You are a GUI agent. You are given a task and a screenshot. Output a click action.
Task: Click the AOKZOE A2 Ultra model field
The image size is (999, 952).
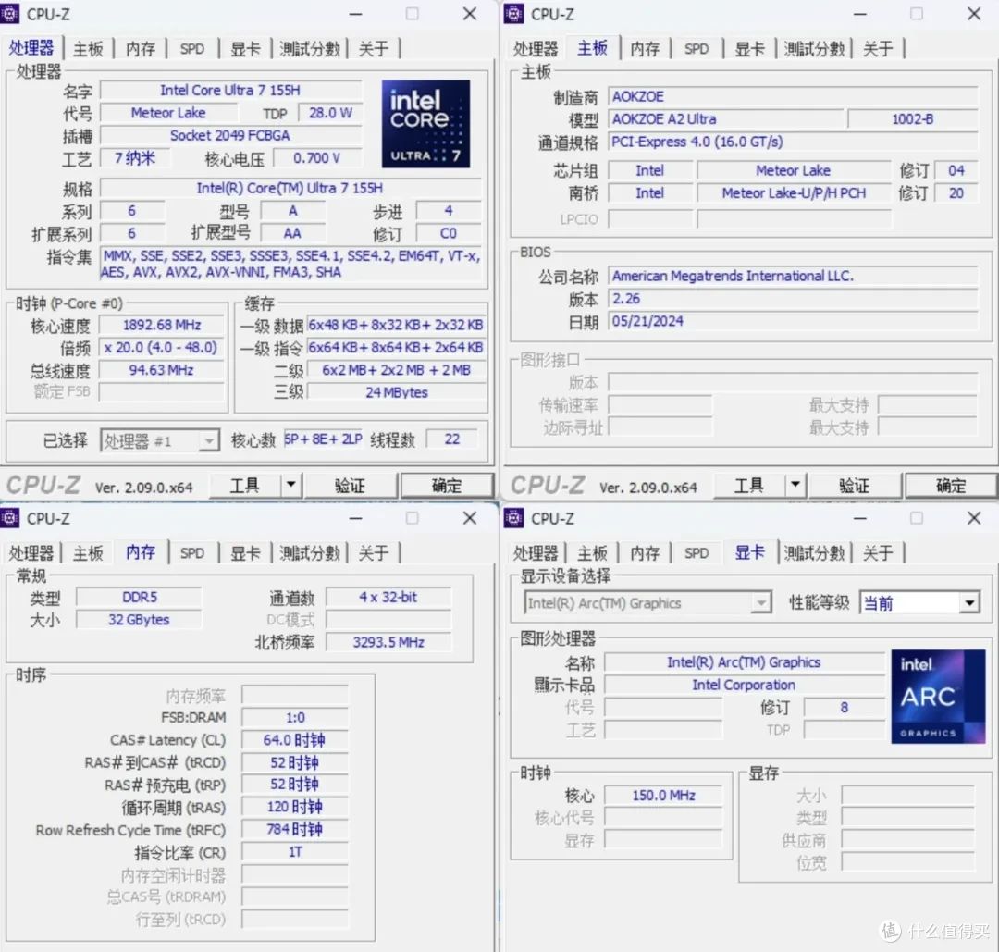coord(726,119)
